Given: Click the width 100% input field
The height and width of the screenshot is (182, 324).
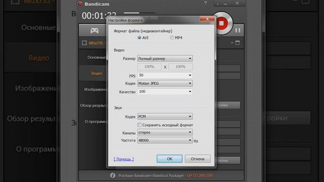Looking at the screenshot, I should pos(149,67).
